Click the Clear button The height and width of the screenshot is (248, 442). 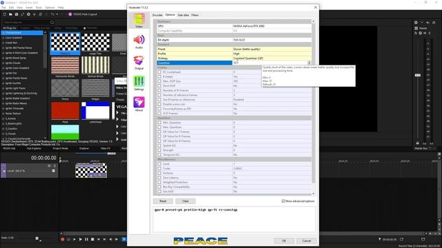[185, 201]
